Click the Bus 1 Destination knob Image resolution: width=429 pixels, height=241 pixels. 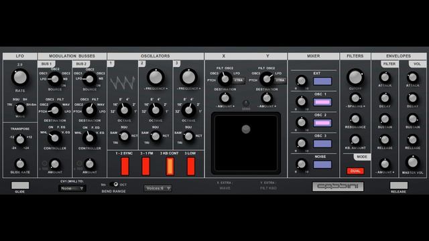(55, 110)
